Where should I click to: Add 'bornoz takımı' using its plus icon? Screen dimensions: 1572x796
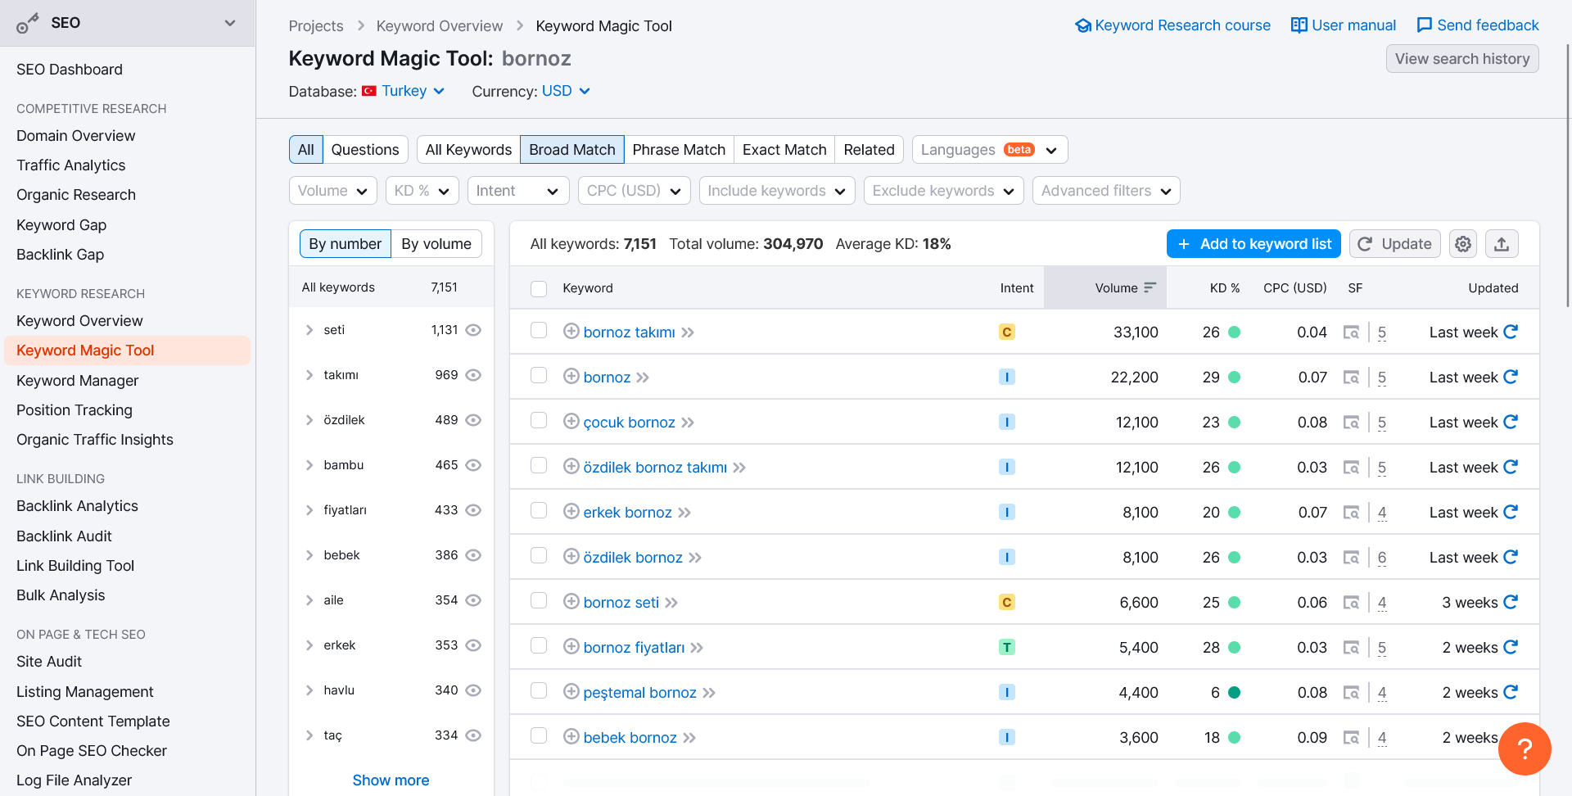[571, 332]
